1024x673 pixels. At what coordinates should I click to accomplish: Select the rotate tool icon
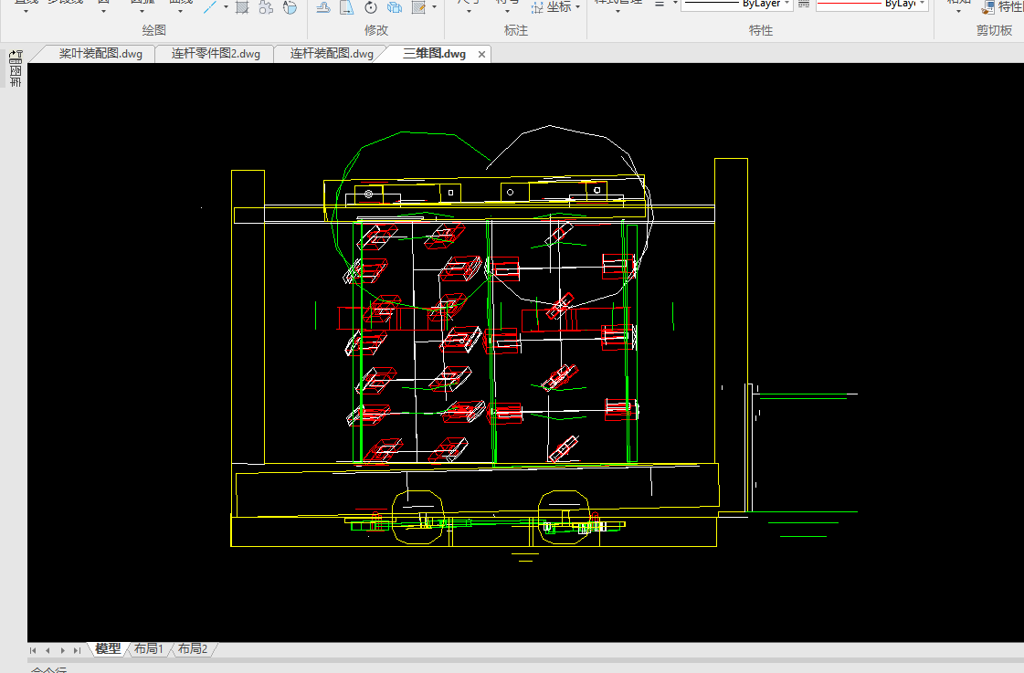pyautogui.click(x=370, y=6)
